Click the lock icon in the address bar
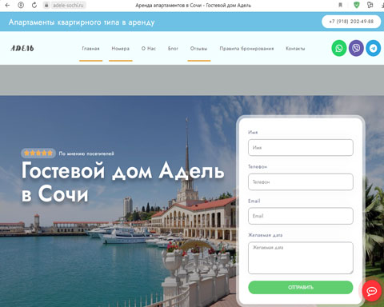384x307 pixels. (x=46, y=5)
